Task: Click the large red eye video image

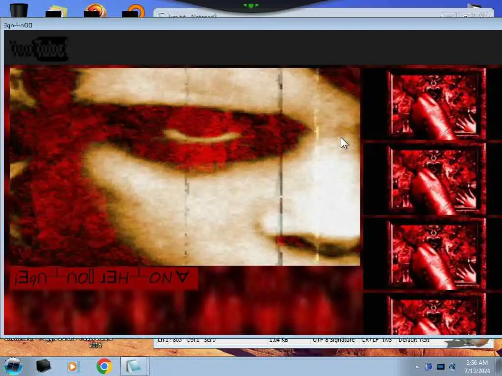Action: [185, 166]
